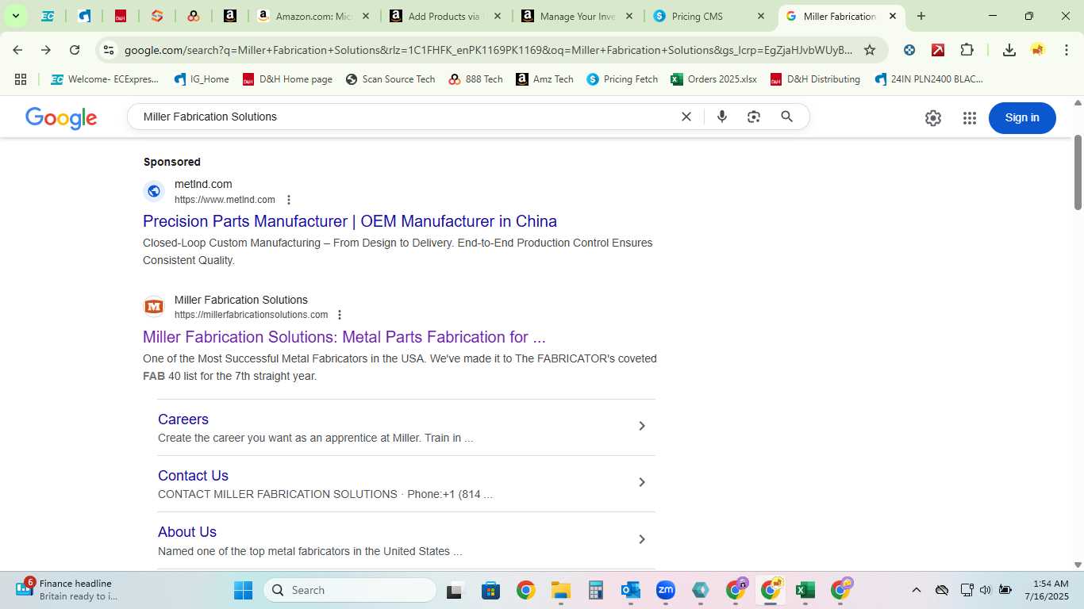Open Zoom from the taskbar
The height and width of the screenshot is (609, 1084).
point(665,590)
